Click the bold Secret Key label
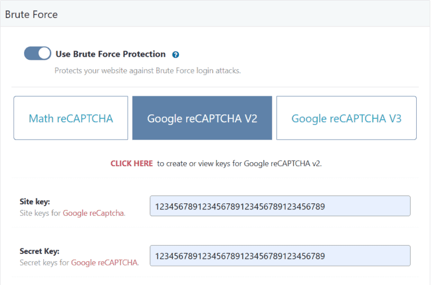The width and height of the screenshot is (432, 285). click(x=39, y=251)
